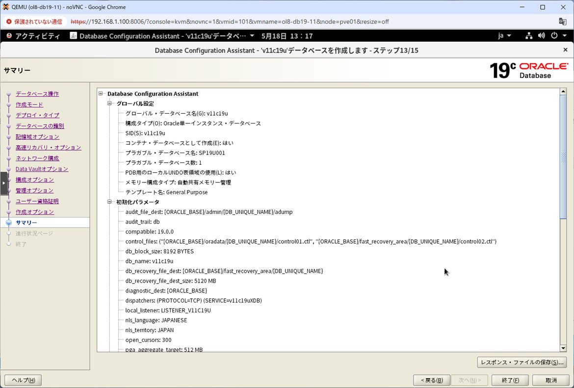Expand the collapsed noVNC control panel handle
This screenshot has width=574, height=388.
(x=3, y=183)
